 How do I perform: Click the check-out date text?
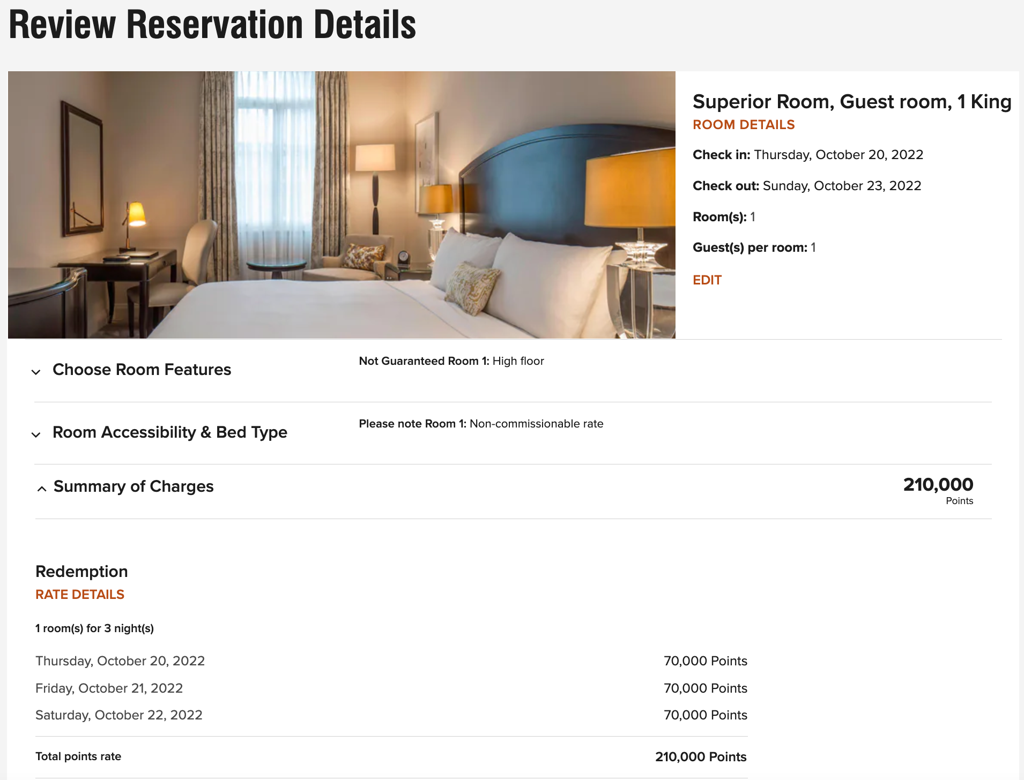[x=841, y=186]
